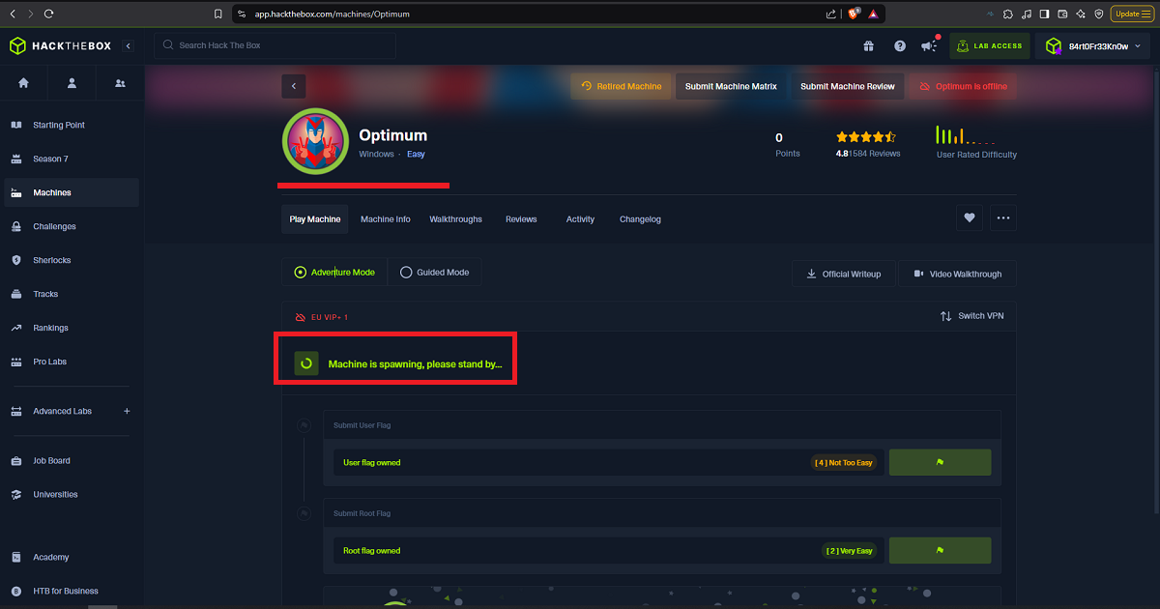Open Job Board in sidebar
Image resolution: width=1160 pixels, height=609 pixels.
(x=72, y=460)
